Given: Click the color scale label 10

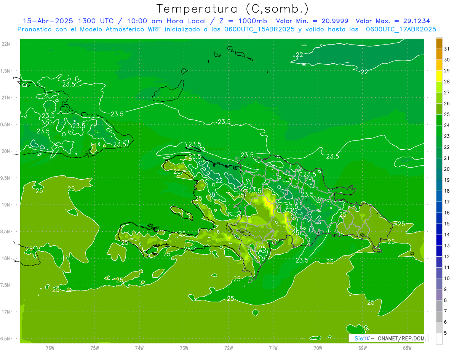Looking at the screenshot, I should point(447,278).
